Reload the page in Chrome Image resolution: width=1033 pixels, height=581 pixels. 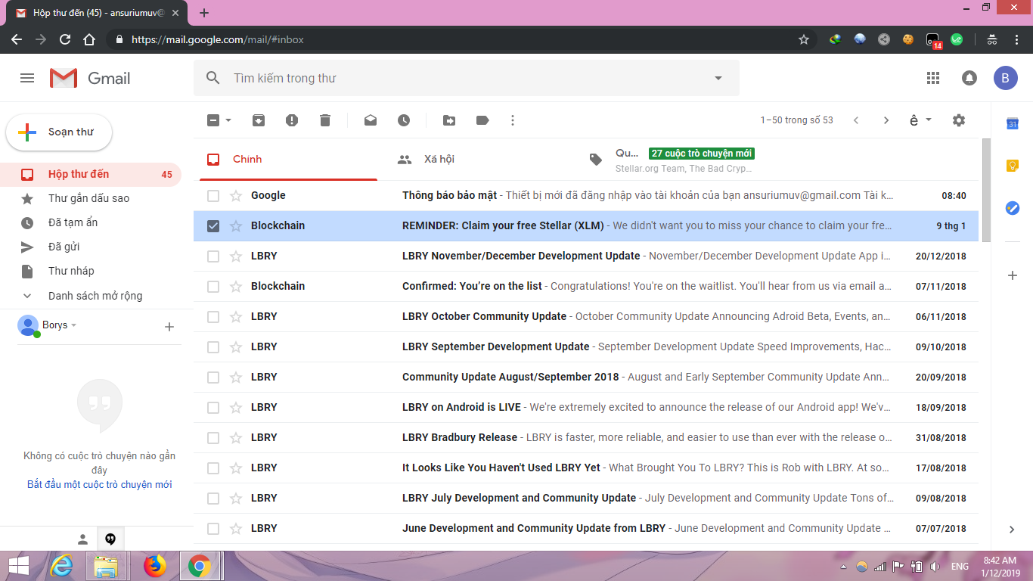(65, 39)
